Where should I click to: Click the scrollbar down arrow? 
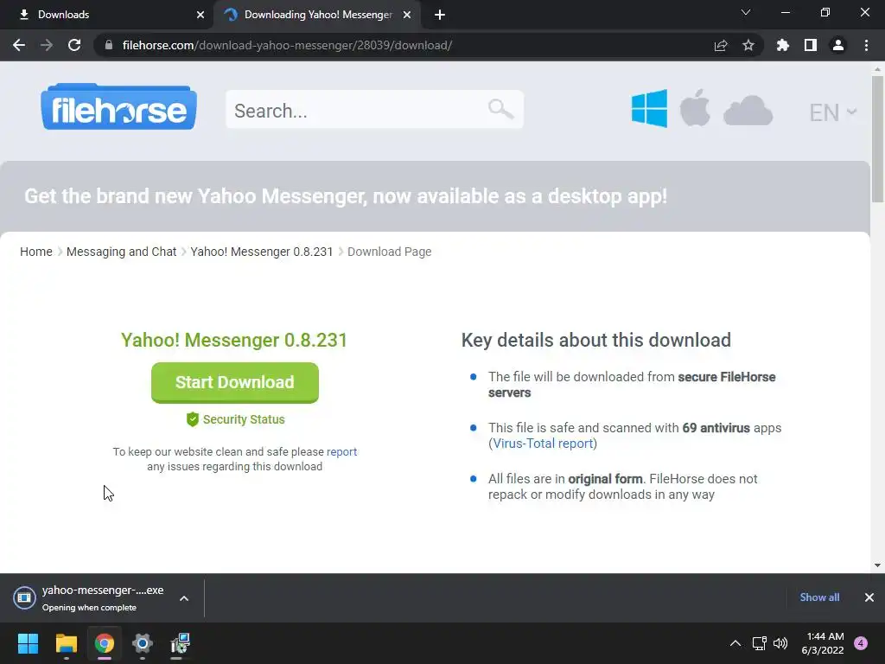(877, 565)
